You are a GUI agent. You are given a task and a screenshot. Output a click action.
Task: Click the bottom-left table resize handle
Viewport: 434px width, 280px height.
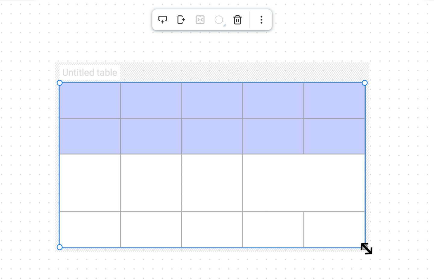pyautogui.click(x=60, y=247)
